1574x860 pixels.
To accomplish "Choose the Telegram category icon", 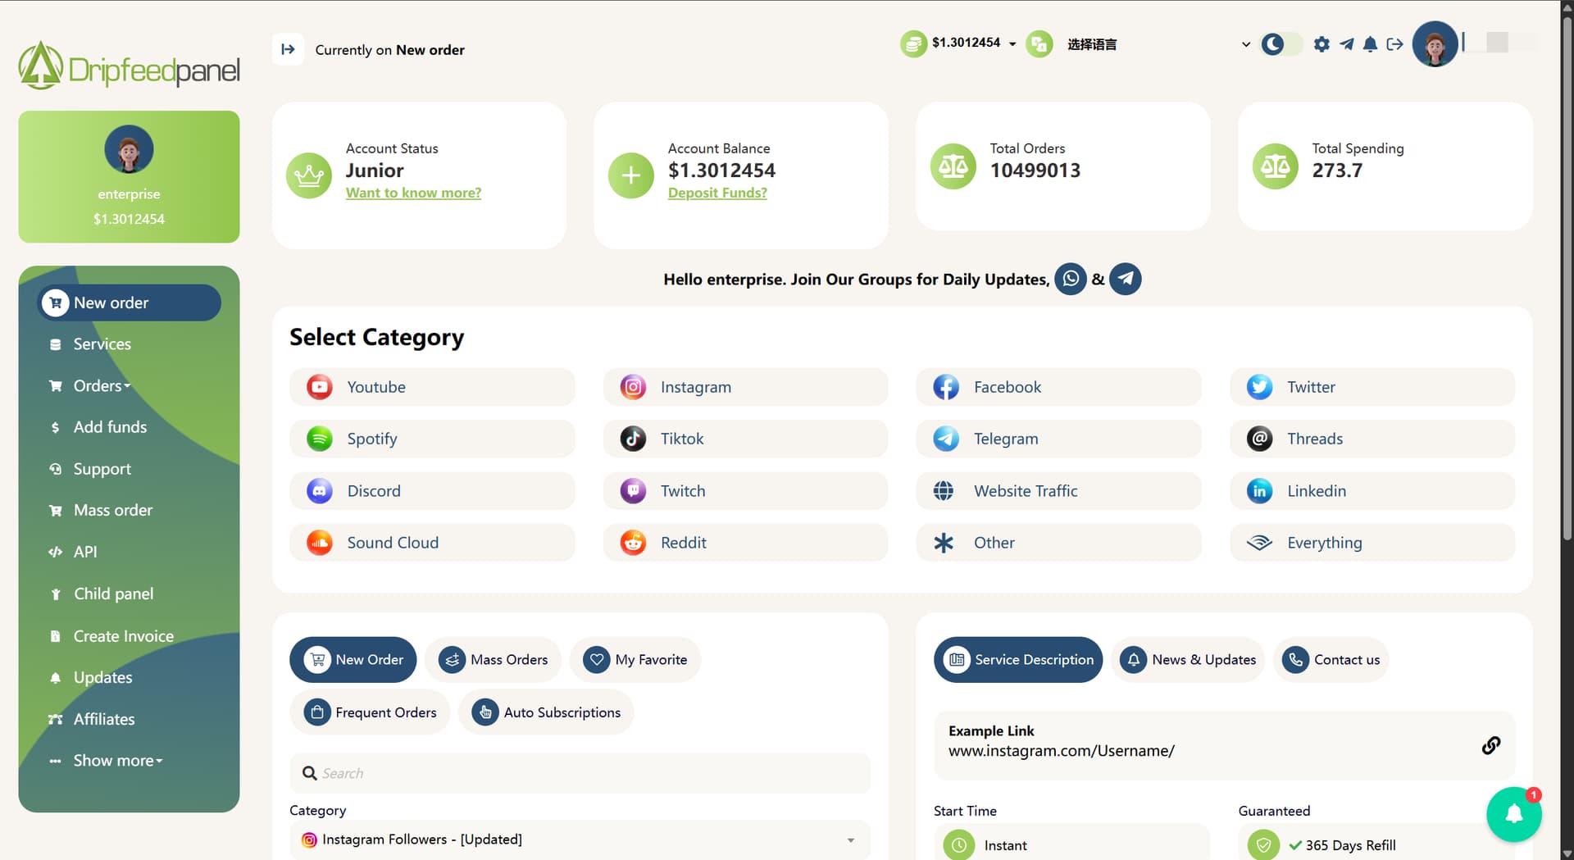I will (x=946, y=439).
